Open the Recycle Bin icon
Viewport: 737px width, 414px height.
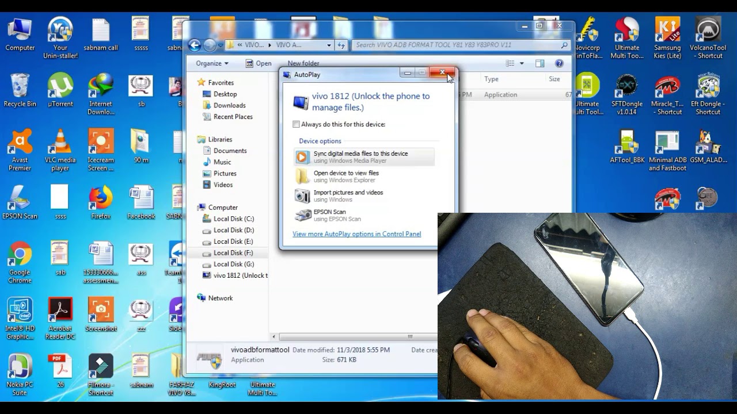coord(20,91)
